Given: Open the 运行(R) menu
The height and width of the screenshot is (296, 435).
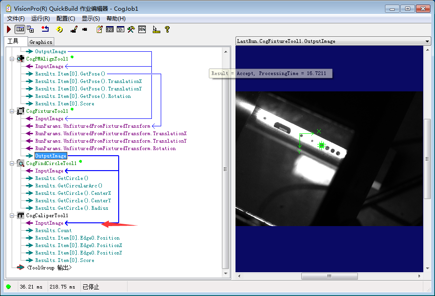Looking at the screenshot, I should click(x=40, y=19).
